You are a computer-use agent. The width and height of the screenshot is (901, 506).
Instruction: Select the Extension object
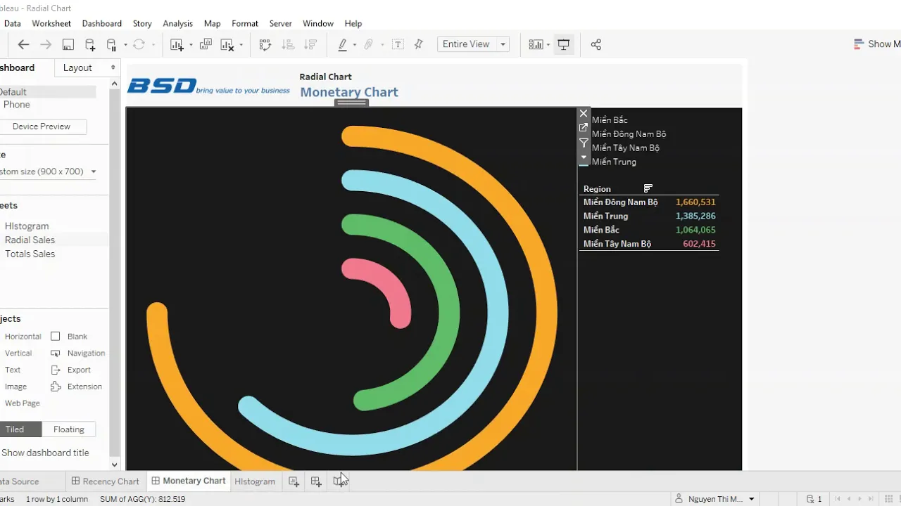77,387
